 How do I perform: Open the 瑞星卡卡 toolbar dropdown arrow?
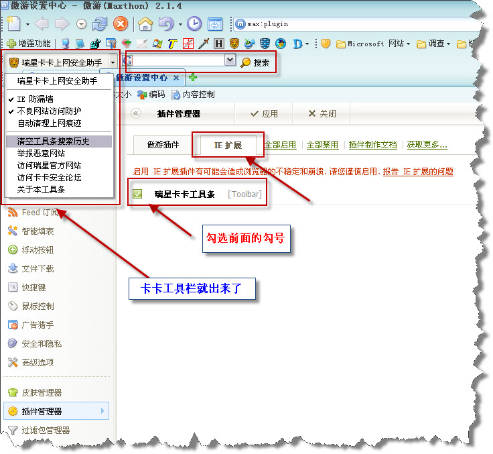click(x=113, y=62)
